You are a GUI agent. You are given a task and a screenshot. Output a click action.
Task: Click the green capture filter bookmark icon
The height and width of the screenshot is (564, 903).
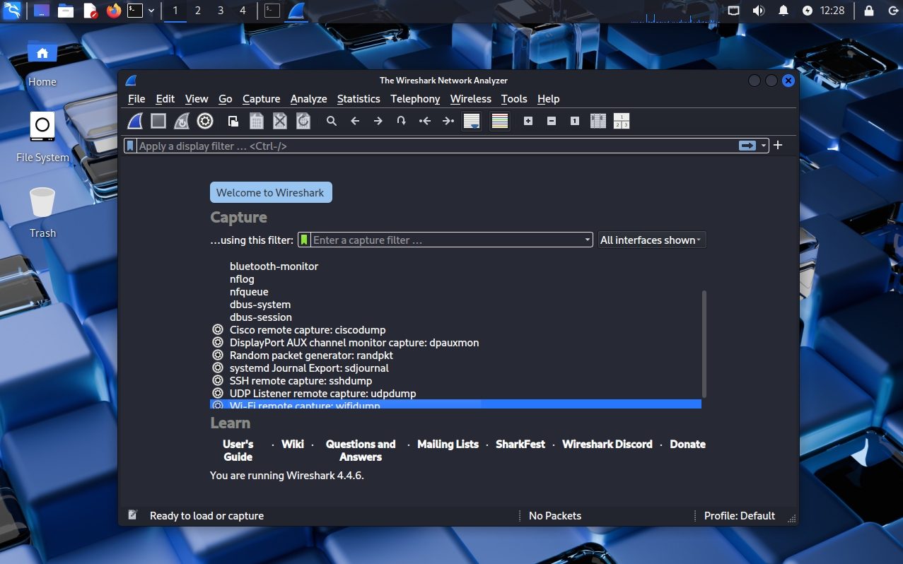pyautogui.click(x=304, y=240)
